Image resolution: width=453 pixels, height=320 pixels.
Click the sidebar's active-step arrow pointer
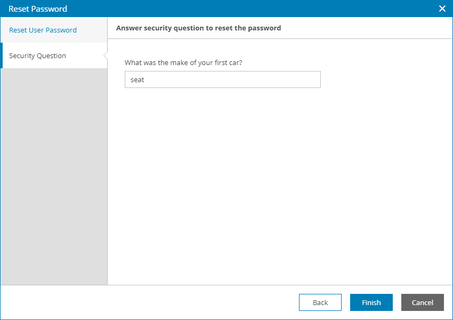(x=106, y=55)
